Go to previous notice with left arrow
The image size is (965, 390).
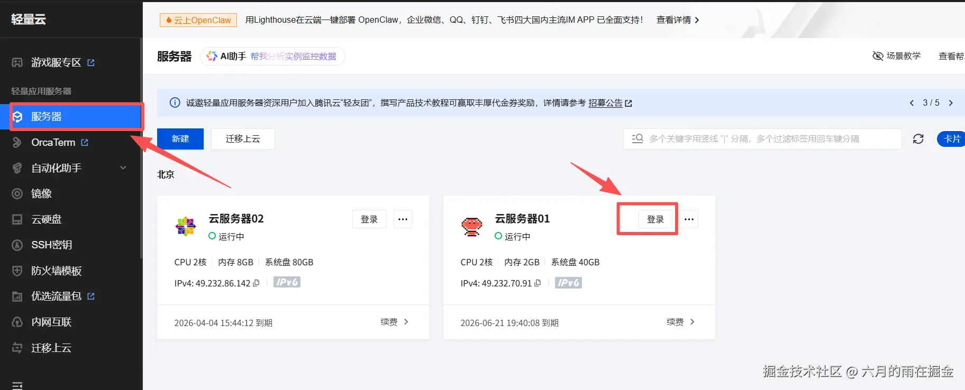click(x=912, y=103)
